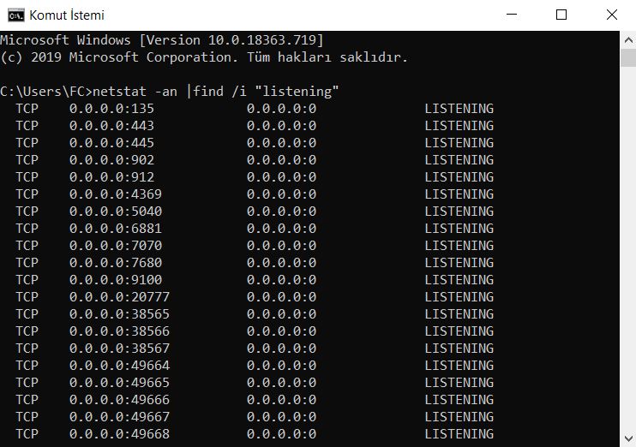Click local address 0.0.0.0:20777
Screen dimensions: 636x447
pos(118,297)
